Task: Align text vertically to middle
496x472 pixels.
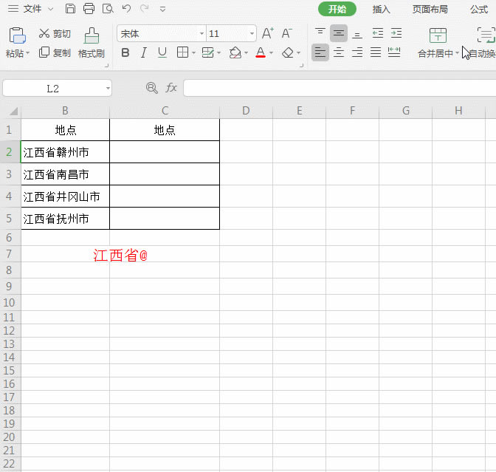Action: pyautogui.click(x=339, y=33)
